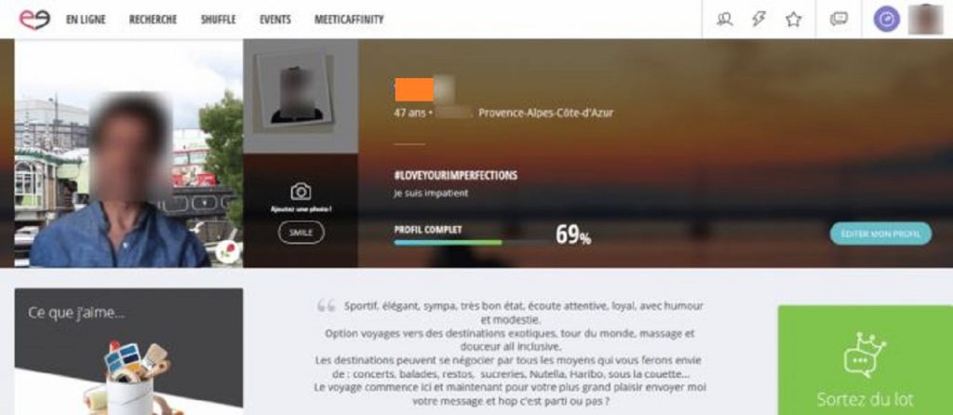Click the Smile button
This screenshot has width=953, height=415.
click(302, 233)
